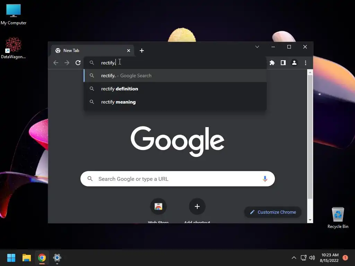Close the New Tab tab
355x266 pixels.
(129, 51)
